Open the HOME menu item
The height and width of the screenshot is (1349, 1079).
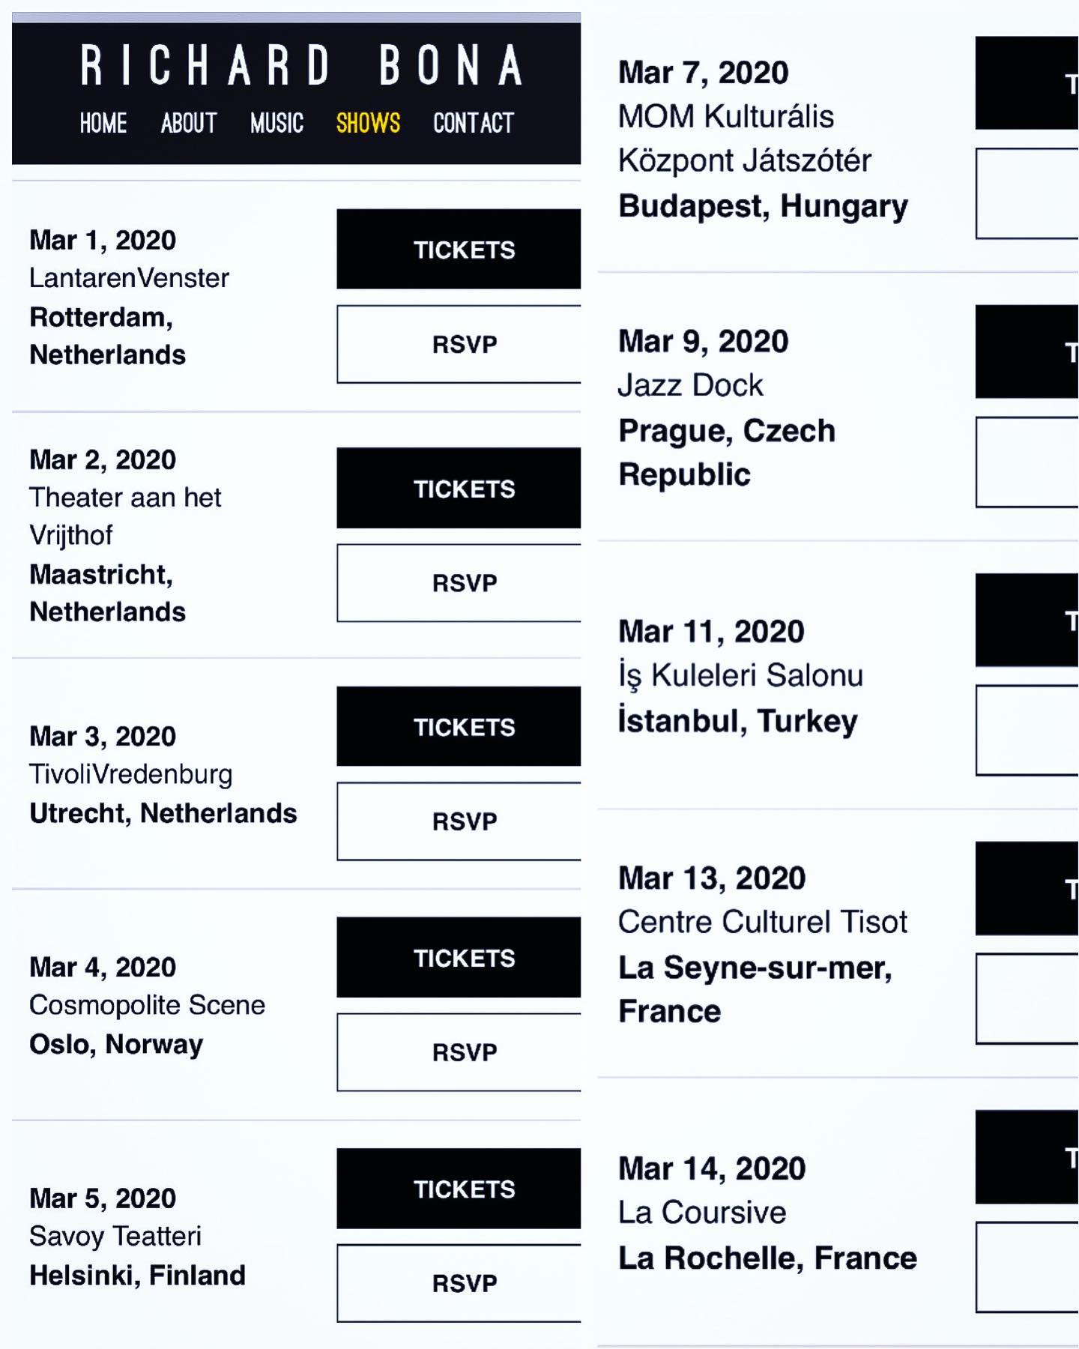(103, 123)
